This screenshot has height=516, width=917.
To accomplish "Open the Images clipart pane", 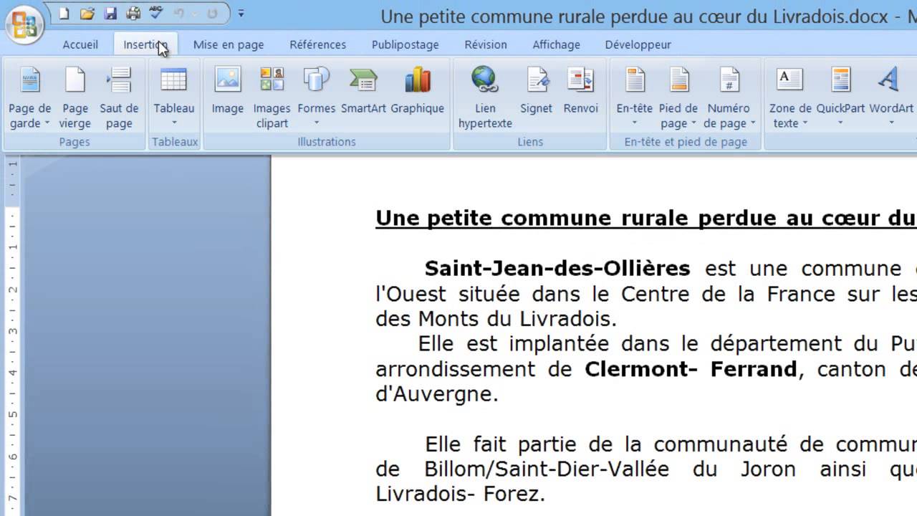I will pyautogui.click(x=272, y=97).
